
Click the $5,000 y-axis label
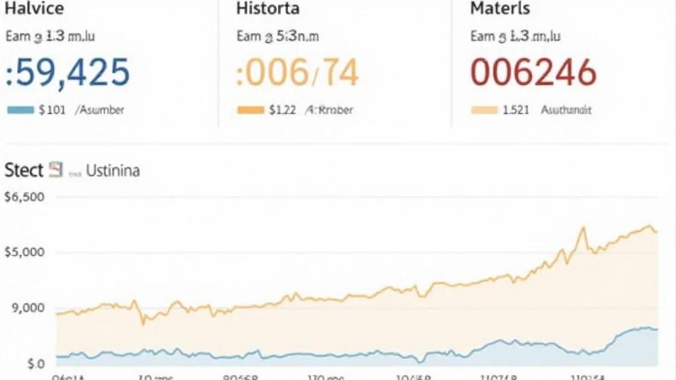pos(24,252)
